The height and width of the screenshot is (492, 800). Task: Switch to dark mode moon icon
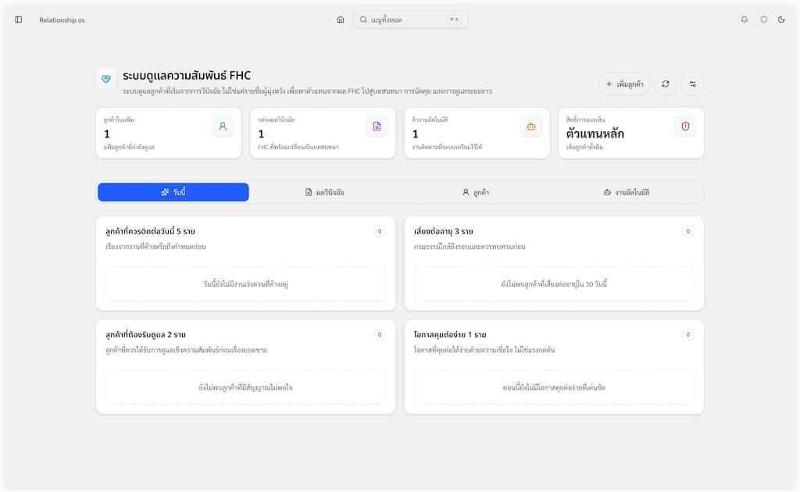tap(781, 20)
